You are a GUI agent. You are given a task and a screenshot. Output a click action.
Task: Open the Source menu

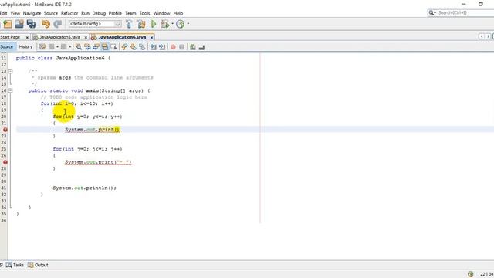click(51, 13)
